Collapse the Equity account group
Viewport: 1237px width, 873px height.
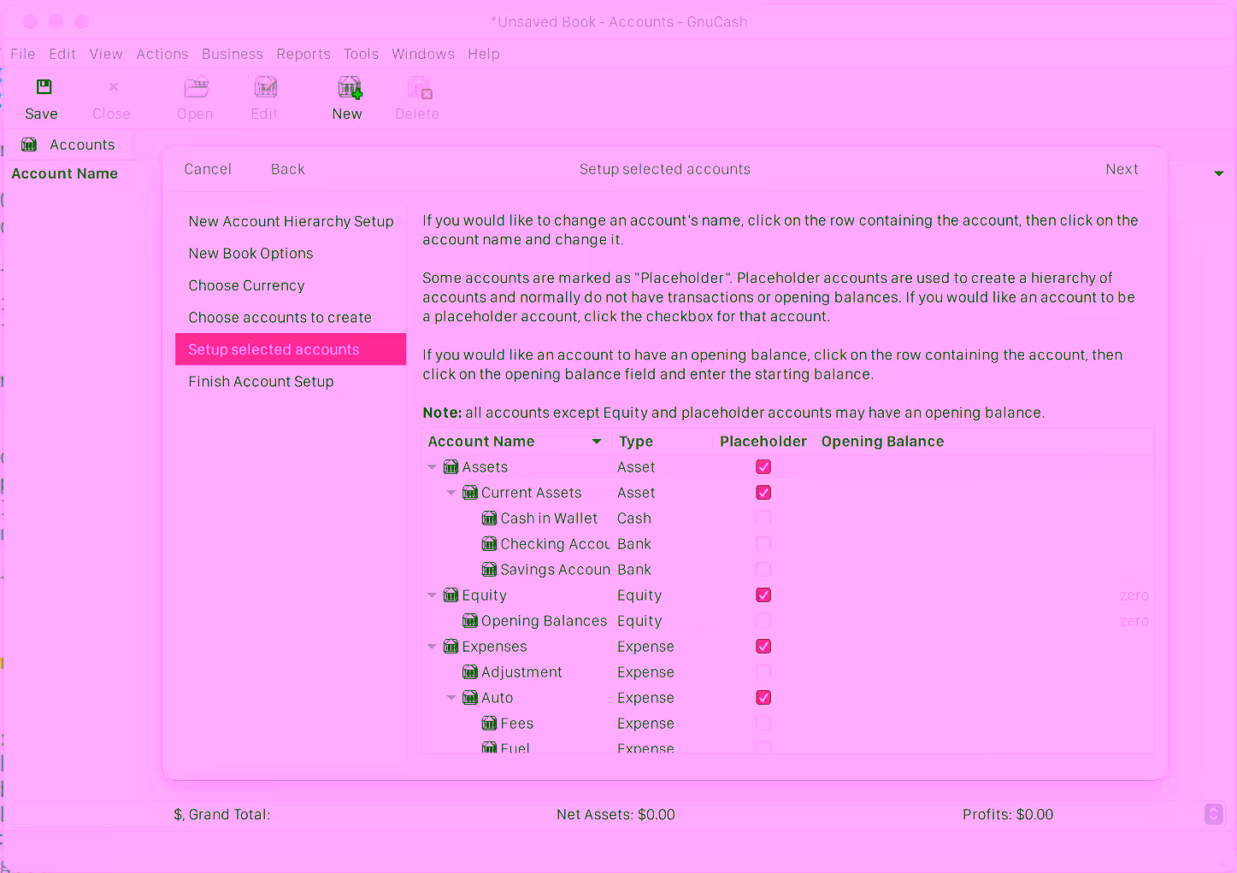(x=433, y=595)
